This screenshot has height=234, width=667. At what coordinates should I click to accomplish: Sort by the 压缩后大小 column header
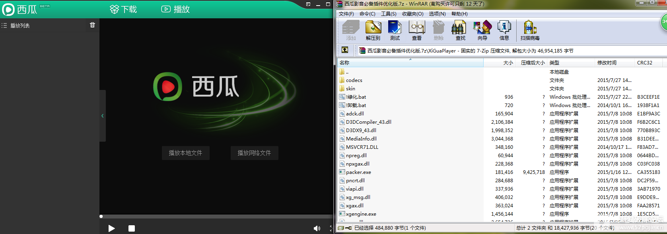pos(532,63)
